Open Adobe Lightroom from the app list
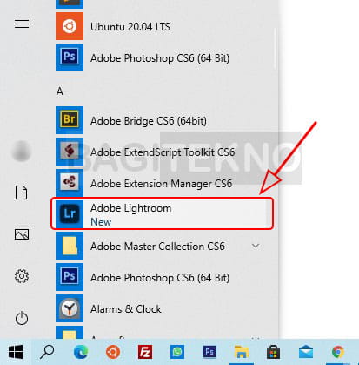This screenshot has height=365, width=359. point(163,214)
